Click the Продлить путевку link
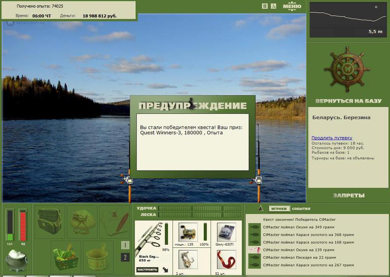 (332, 138)
